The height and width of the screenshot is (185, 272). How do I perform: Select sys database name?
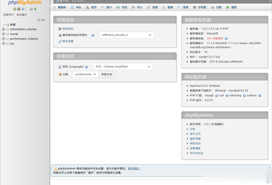[12, 44]
